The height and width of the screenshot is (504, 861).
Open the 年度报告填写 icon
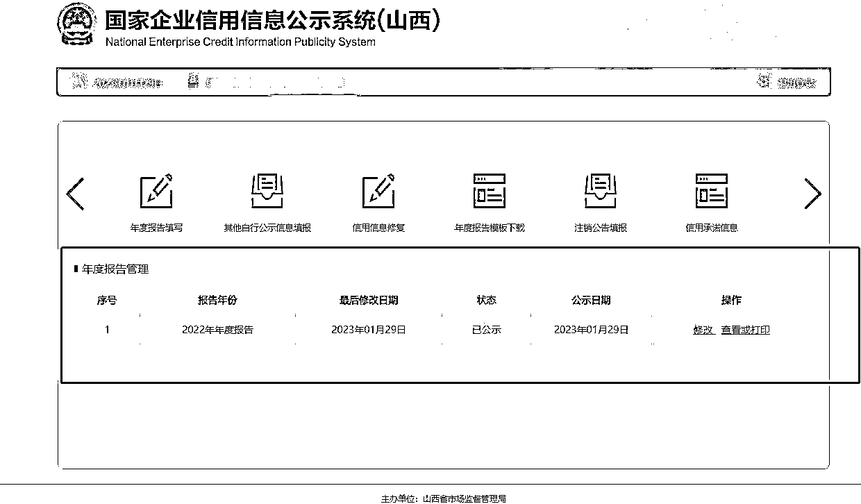click(156, 191)
